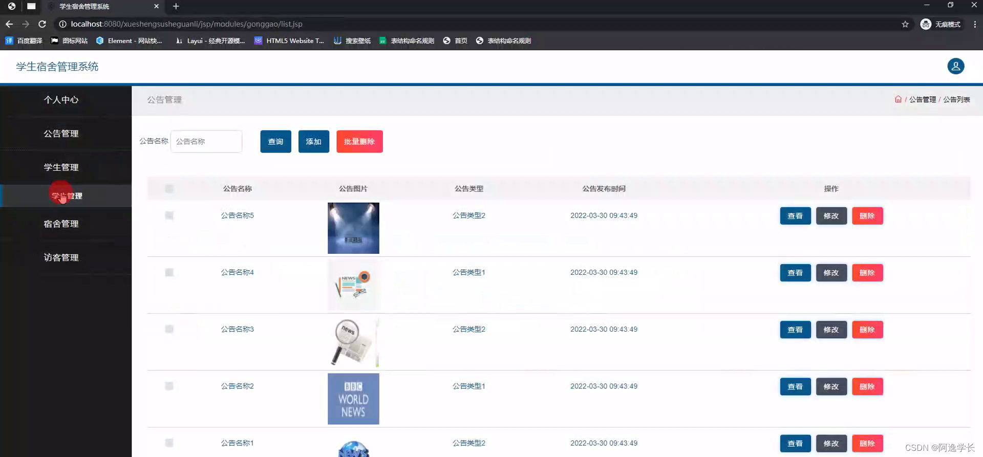Screen dimensions: 983x457
Task: Click the home icon in breadcrumb
Action: [898, 99]
